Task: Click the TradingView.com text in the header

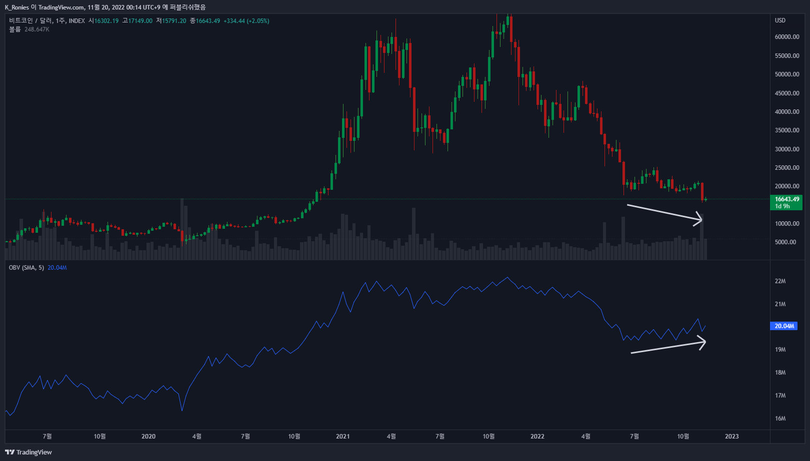Action: pyautogui.click(x=61, y=7)
